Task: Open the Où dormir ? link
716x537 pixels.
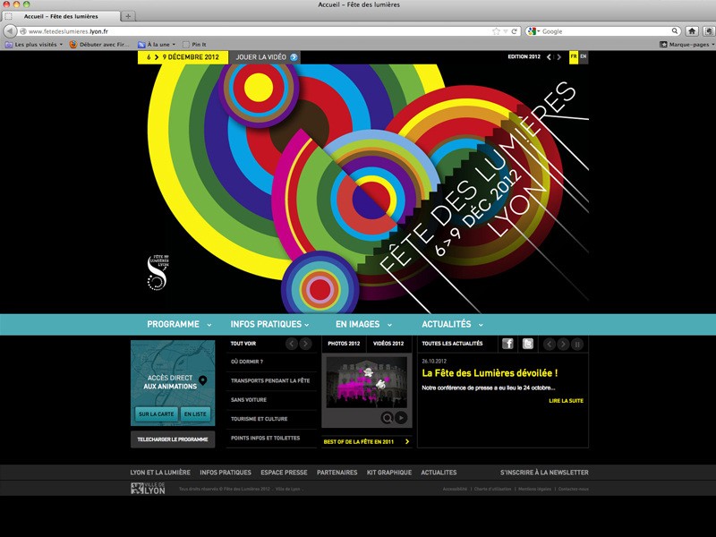Action: click(x=247, y=362)
